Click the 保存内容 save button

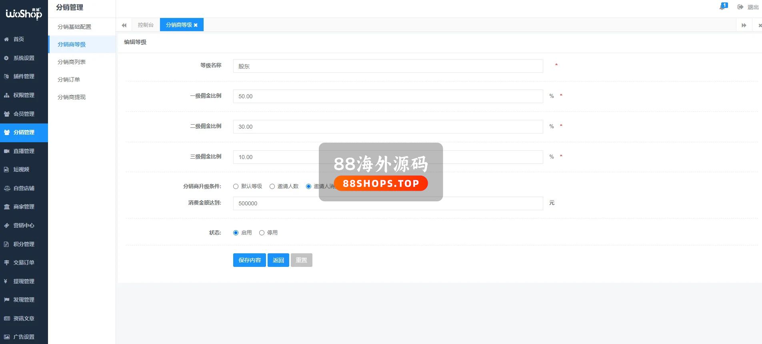249,260
